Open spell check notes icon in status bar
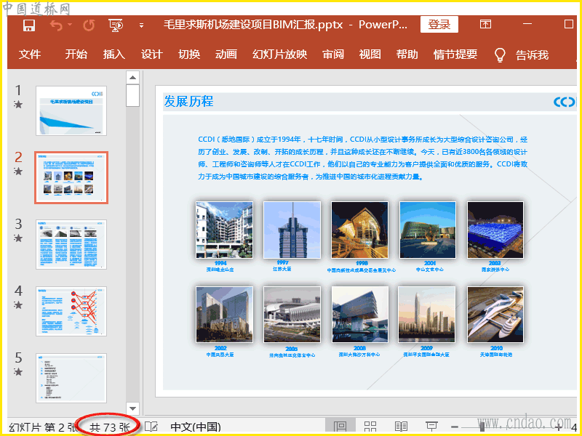582x436 pixels. 151,427
